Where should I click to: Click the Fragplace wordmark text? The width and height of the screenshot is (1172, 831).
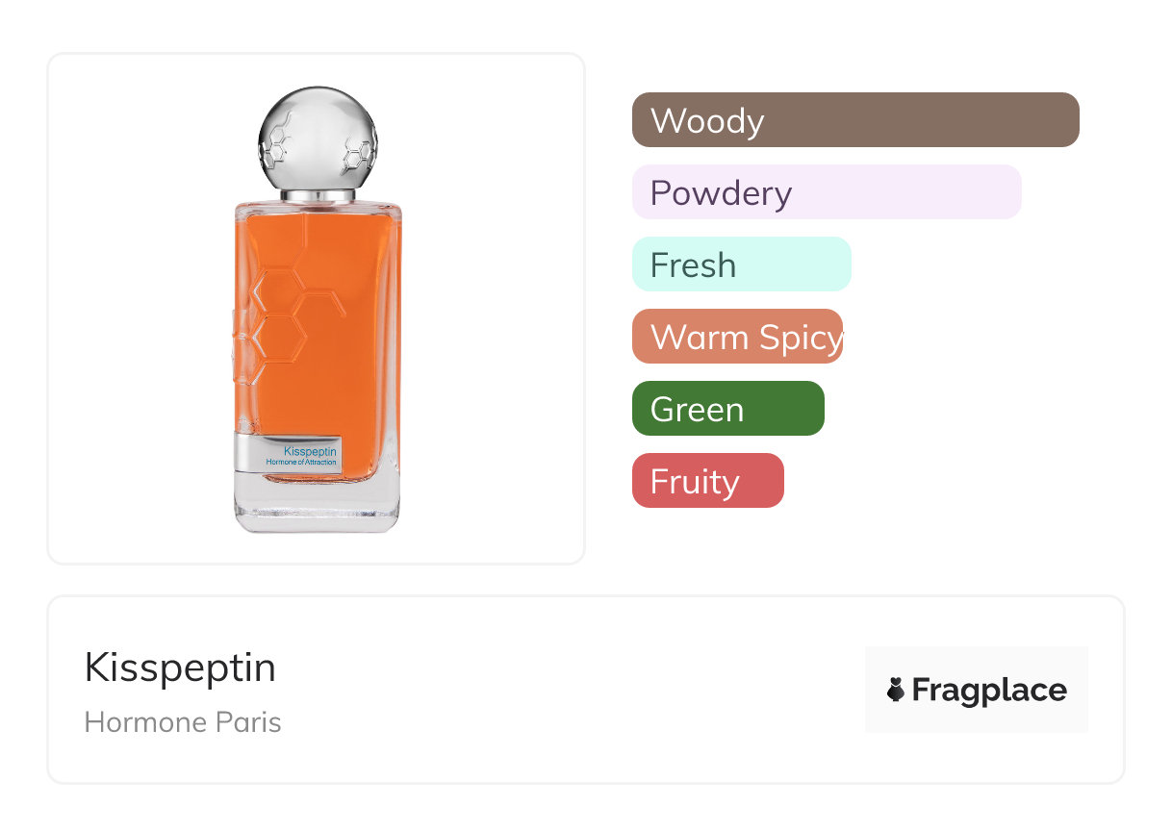[x=989, y=691]
